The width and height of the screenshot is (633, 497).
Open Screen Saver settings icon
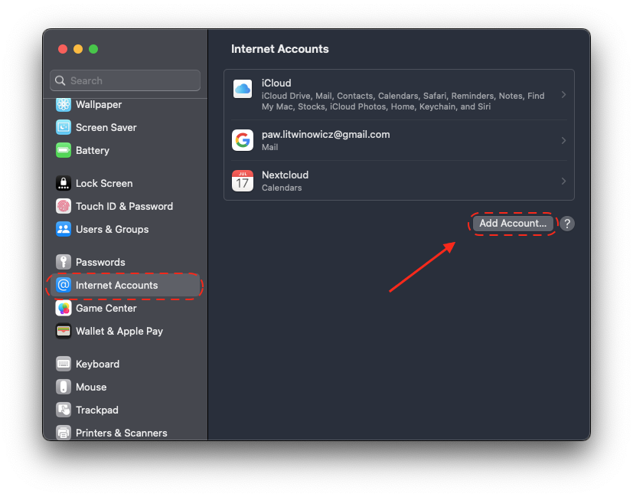64,128
